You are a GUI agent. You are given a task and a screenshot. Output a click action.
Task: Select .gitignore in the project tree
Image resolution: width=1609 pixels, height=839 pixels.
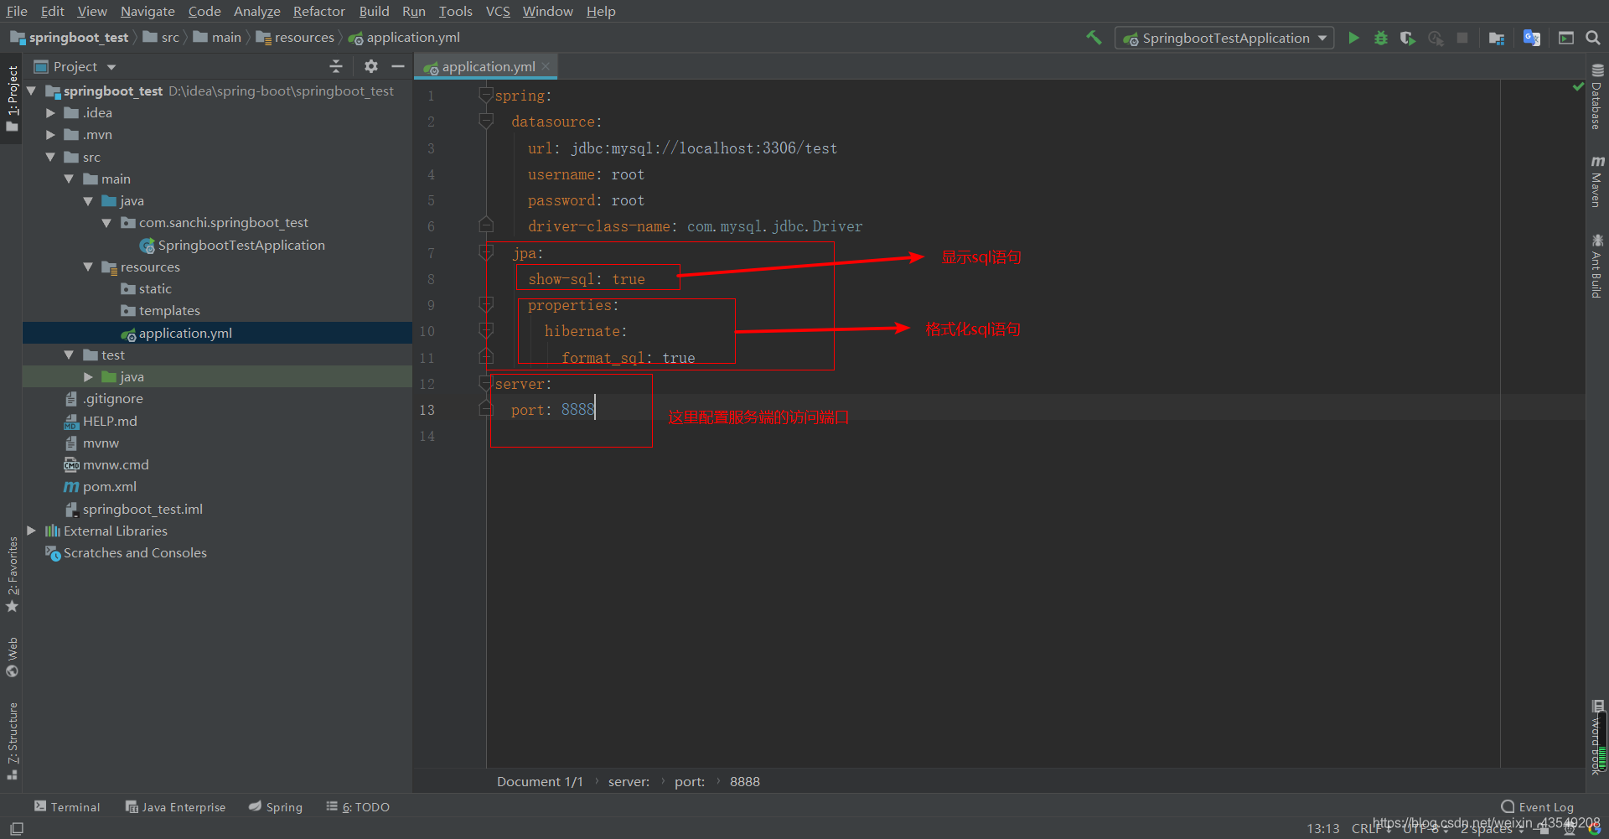112,398
